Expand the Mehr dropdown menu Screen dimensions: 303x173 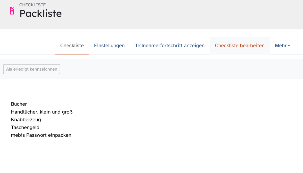(283, 46)
